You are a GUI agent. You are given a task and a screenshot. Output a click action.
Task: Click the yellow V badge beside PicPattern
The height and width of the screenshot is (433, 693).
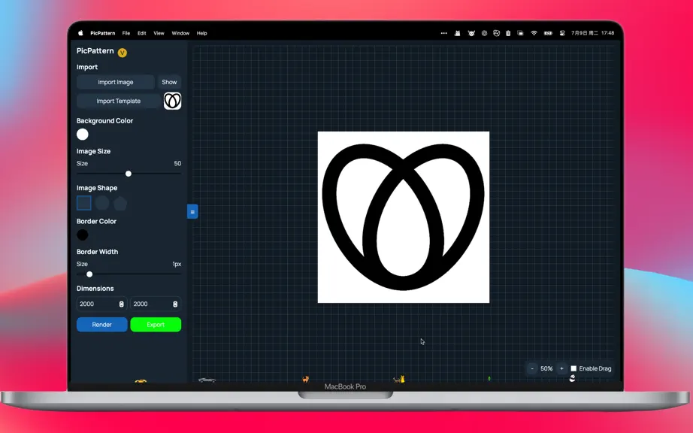123,53
